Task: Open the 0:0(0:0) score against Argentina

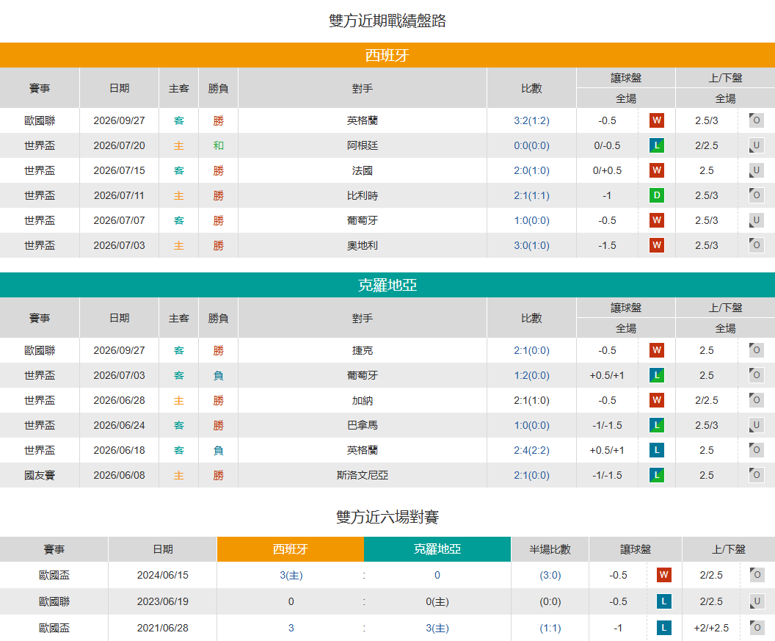Action: click(531, 145)
